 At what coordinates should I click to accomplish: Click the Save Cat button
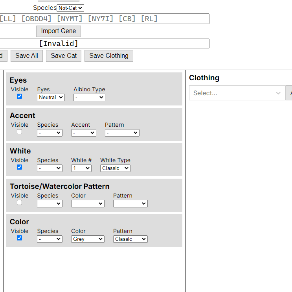coord(64,56)
